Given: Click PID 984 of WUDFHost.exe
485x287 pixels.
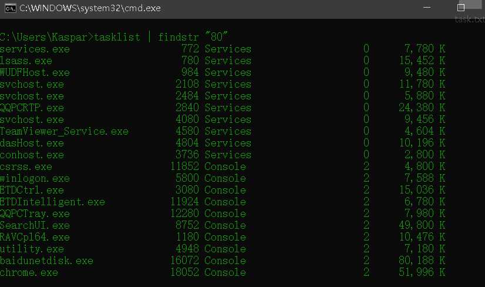Looking at the screenshot, I should 190,72.
